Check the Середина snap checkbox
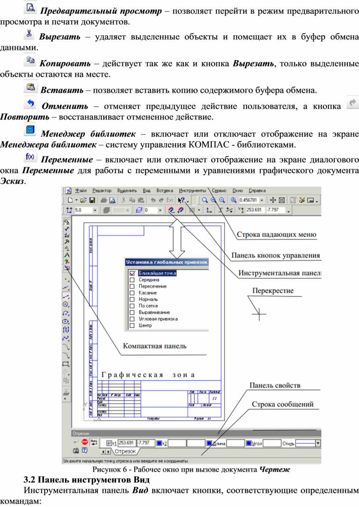359x507 pixels. click(132, 280)
